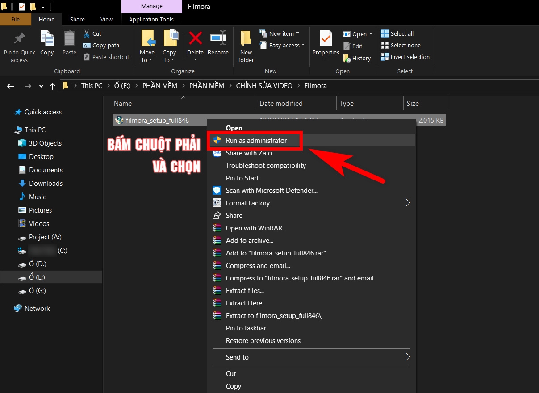Go up one folder level
This screenshot has width=539, height=393.
(53, 86)
